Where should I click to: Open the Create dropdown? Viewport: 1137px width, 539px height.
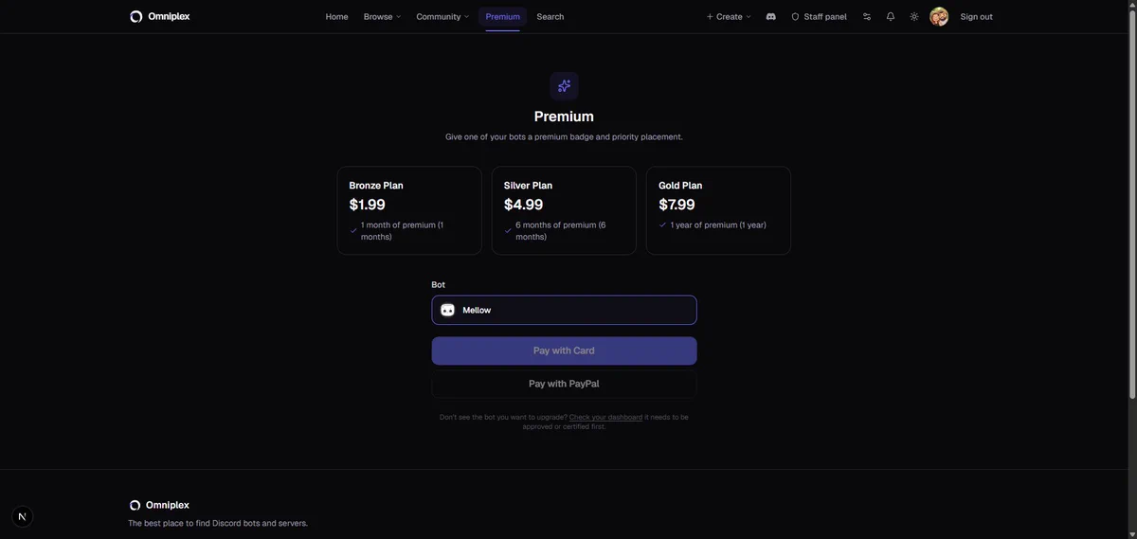click(x=729, y=16)
